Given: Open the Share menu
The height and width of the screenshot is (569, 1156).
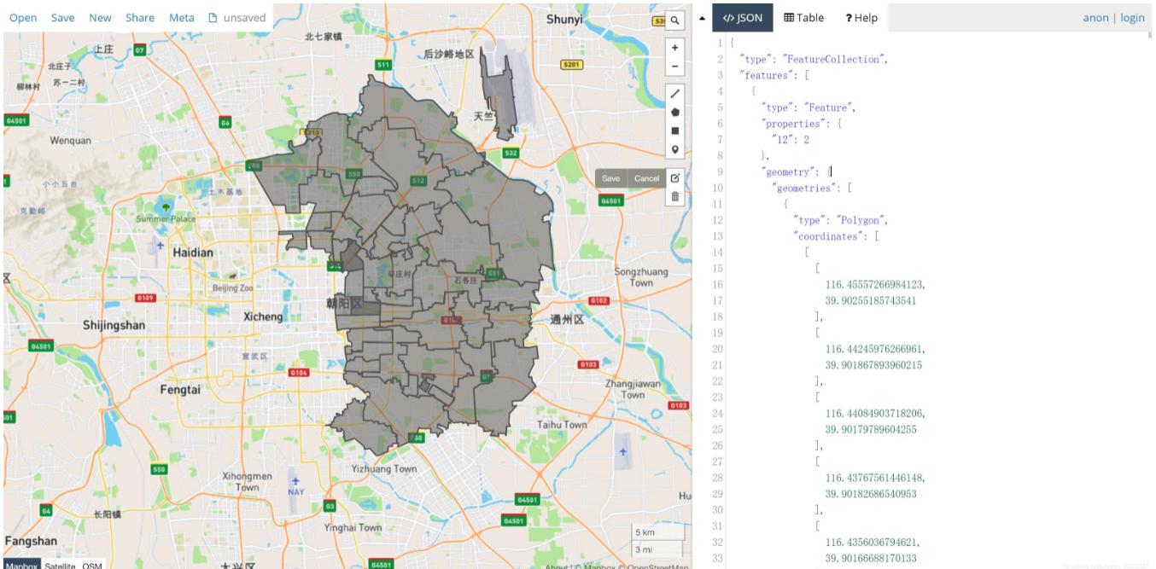Looking at the screenshot, I should (139, 17).
